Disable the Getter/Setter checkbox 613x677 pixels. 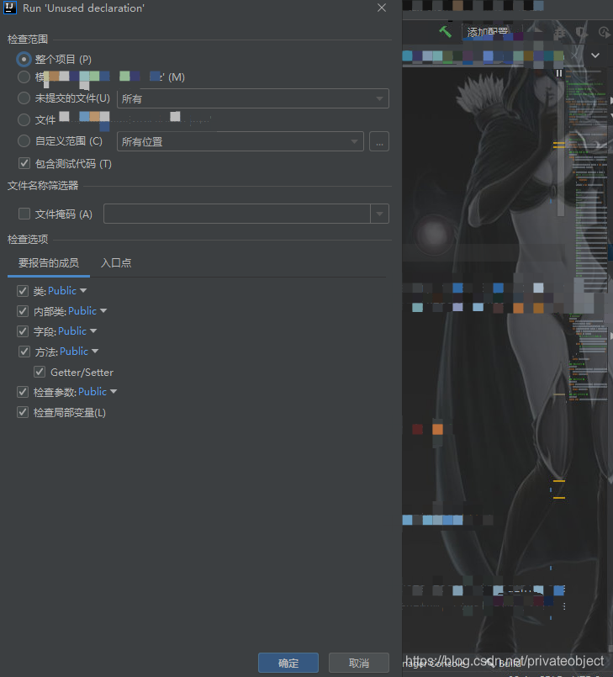(40, 372)
